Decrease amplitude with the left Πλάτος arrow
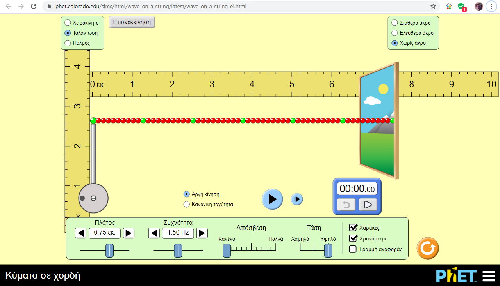Image resolution: width=500 pixels, height=286 pixels. 80,233
